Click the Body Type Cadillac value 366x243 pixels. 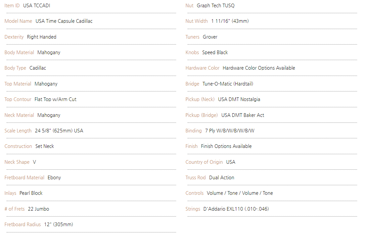click(38, 68)
